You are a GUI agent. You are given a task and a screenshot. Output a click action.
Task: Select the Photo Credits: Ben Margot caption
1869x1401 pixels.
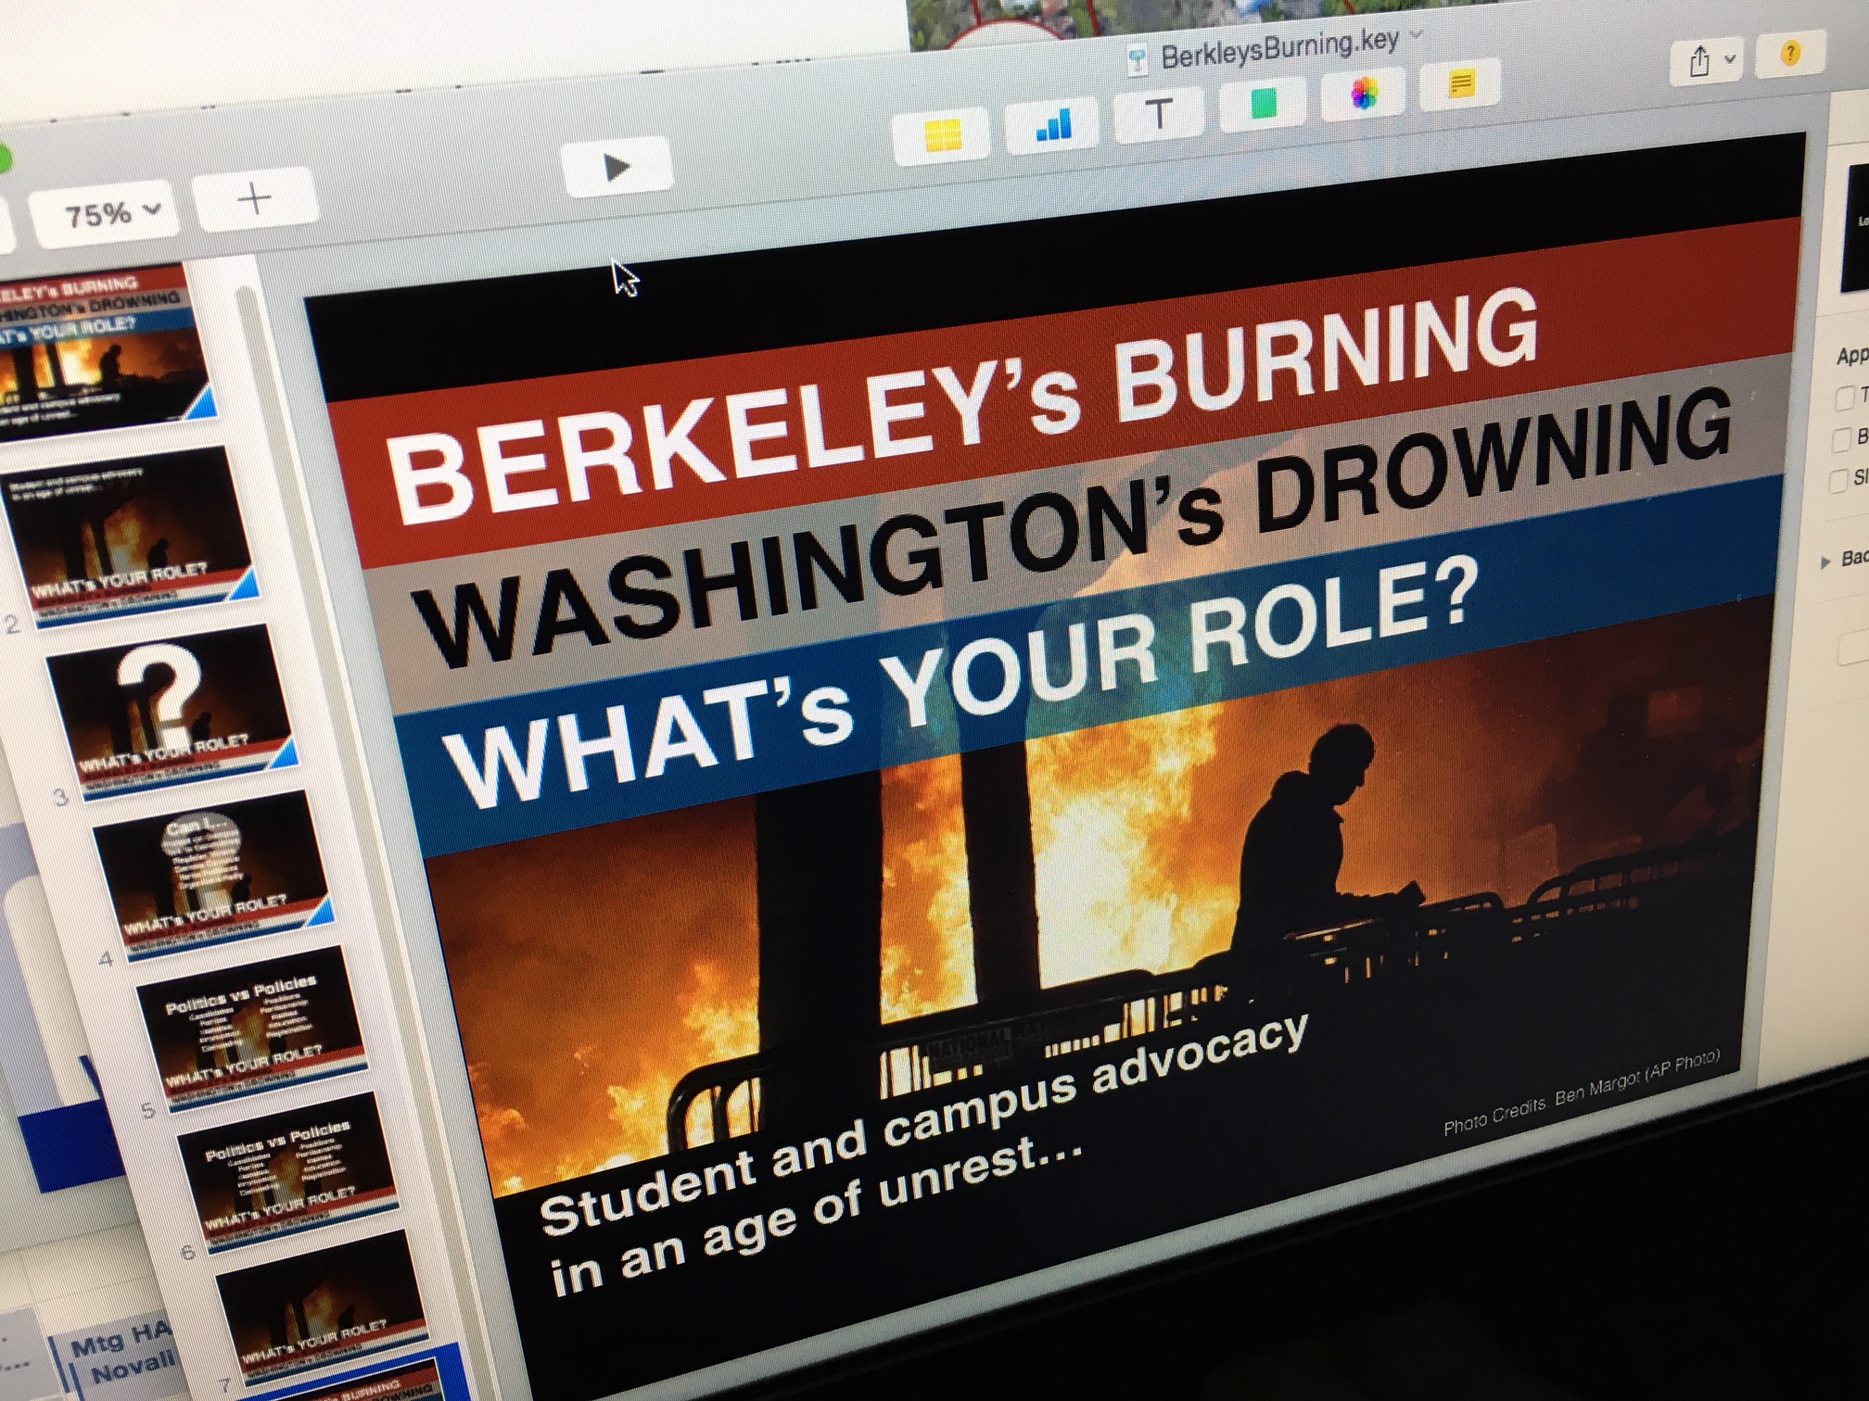tap(1581, 1093)
